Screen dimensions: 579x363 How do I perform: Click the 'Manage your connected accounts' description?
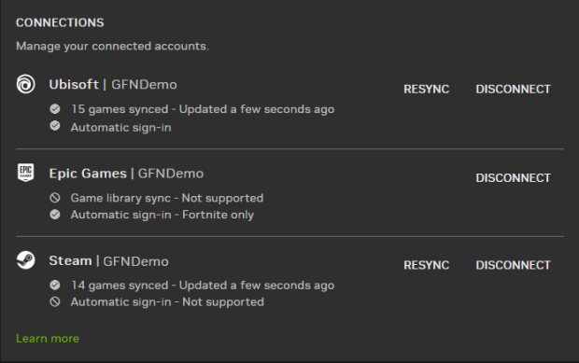(x=112, y=46)
